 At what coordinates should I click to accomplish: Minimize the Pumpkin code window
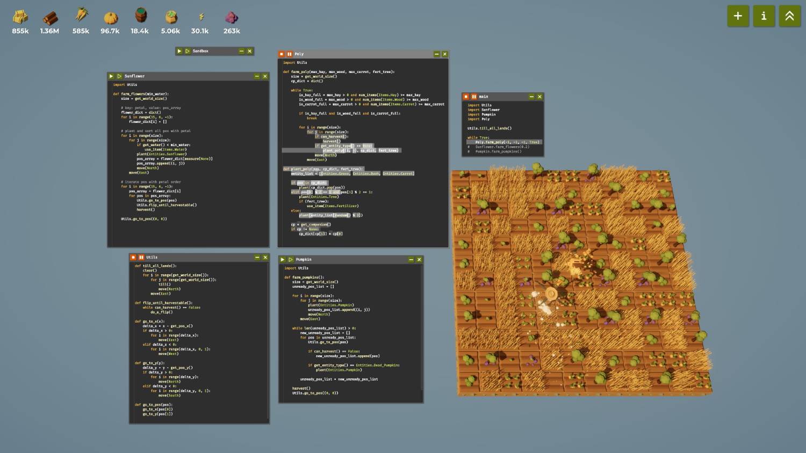pos(411,260)
